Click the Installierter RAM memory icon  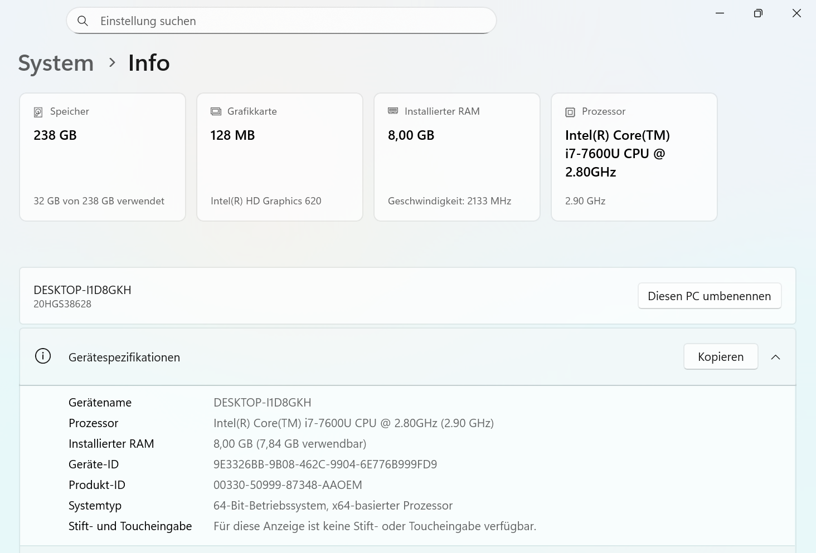tap(393, 111)
